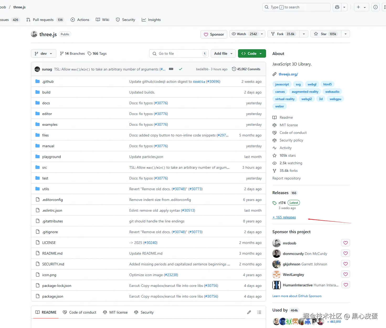Select Code of conduct tab below files
This screenshot has height=328, width=386.
point(80,312)
